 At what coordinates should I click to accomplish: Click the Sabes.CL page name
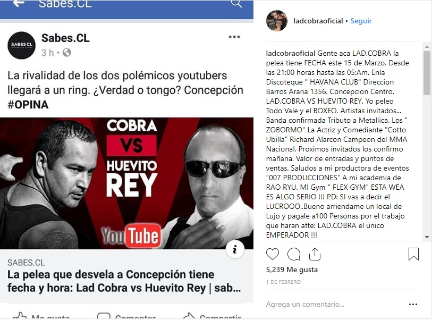tap(65, 38)
